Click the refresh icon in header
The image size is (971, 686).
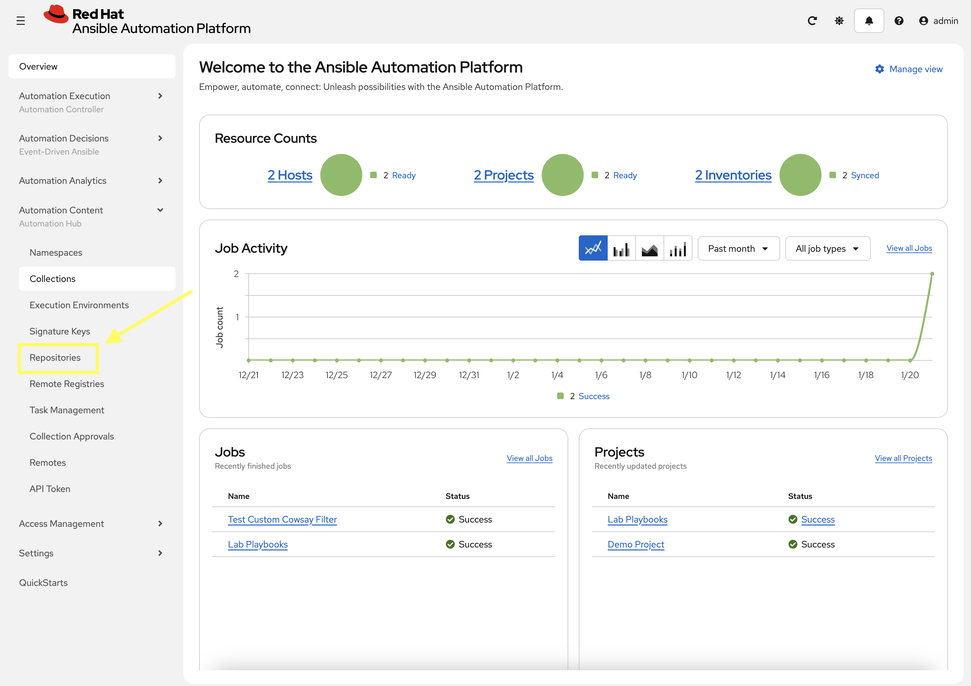tap(812, 21)
